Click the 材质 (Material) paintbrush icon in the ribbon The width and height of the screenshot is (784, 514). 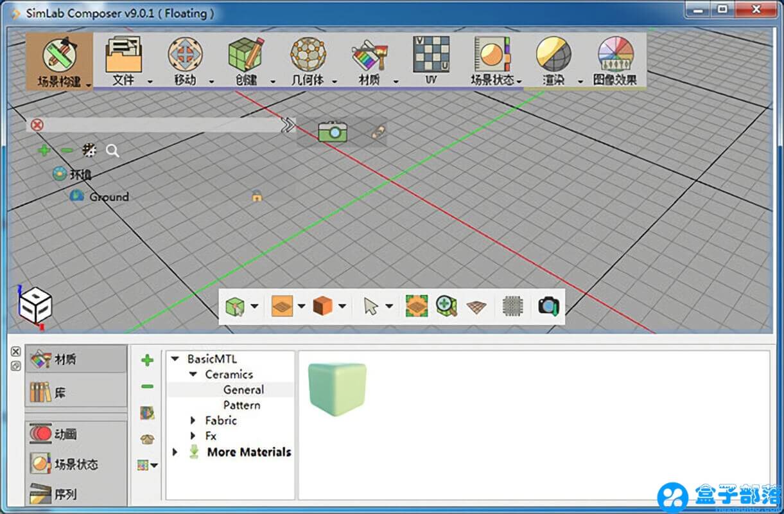pyautogui.click(x=369, y=55)
